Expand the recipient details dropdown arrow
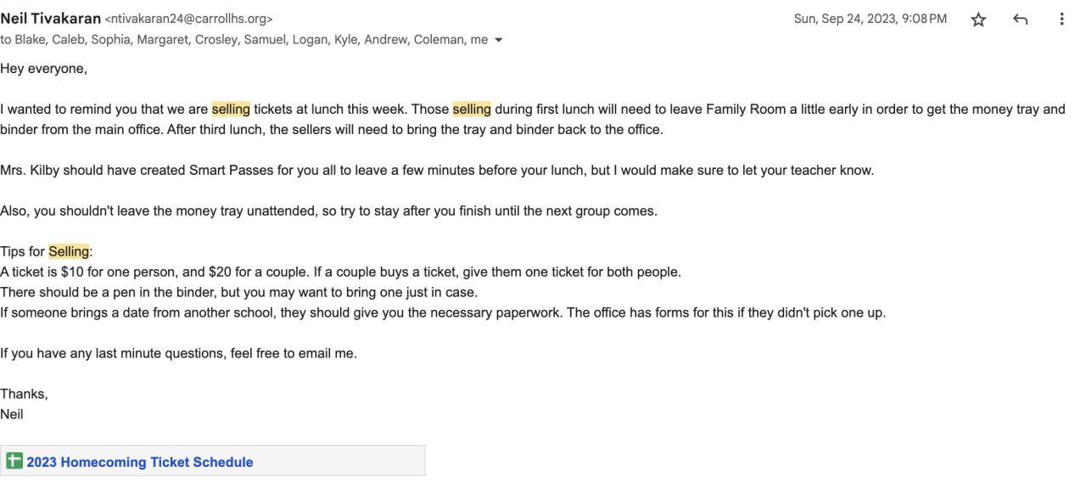 point(499,40)
